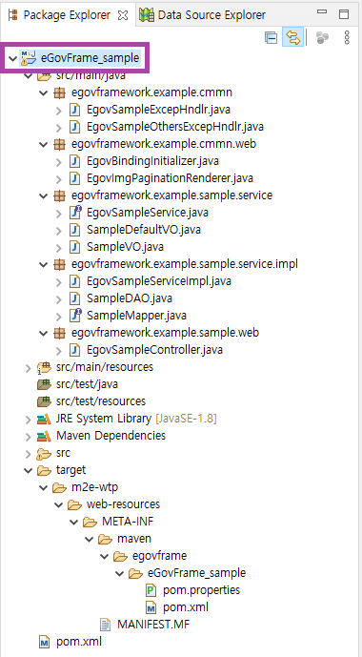The height and width of the screenshot is (657, 362).
Task: Click Java file icon of SampleDAO.java
Action: pyautogui.click(x=75, y=298)
